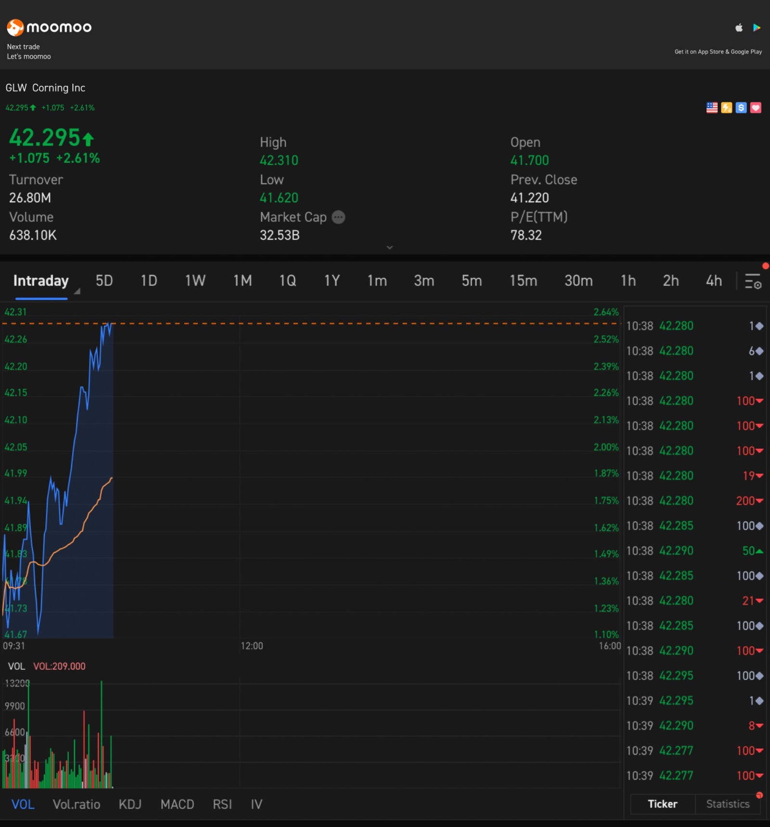Click the 10:39 42.295 trade of 1
This screenshot has height=827, width=770.
(x=694, y=701)
